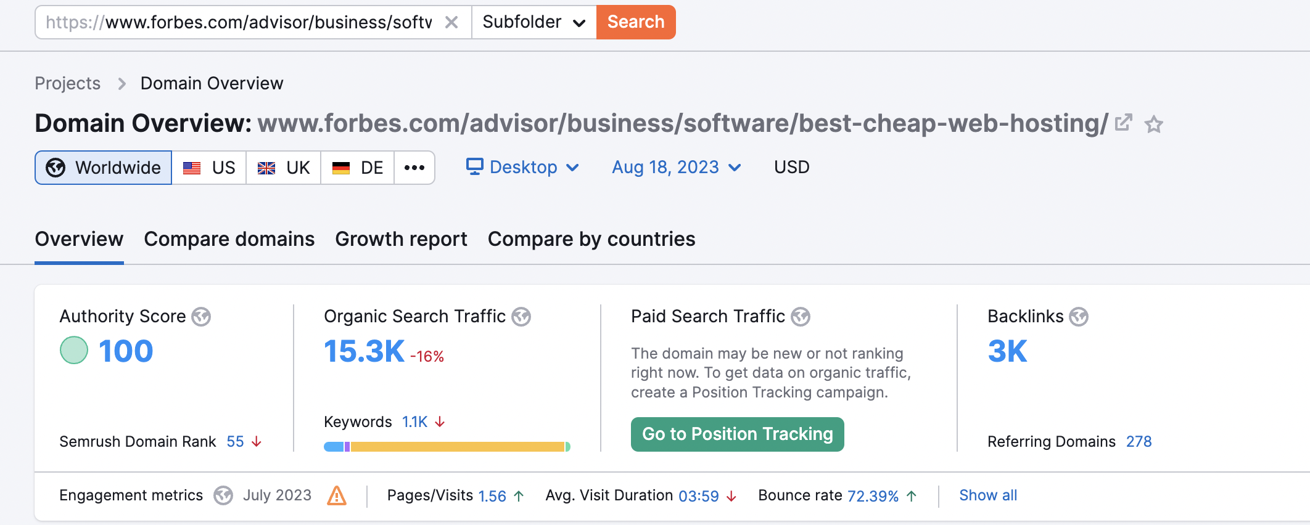Click the Pages/Visits upward trend arrow
This screenshot has height=525, width=1310.
[x=519, y=496]
